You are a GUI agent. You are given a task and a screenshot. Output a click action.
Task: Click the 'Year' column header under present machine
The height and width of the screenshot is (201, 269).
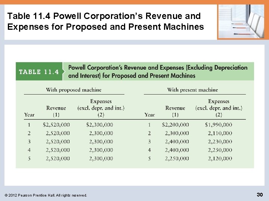pyautogui.click(x=149, y=115)
